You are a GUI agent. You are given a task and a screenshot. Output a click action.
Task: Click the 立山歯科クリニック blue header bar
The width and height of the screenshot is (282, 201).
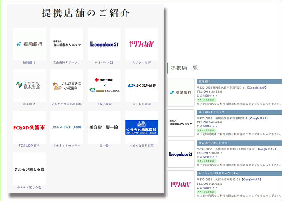239,112
